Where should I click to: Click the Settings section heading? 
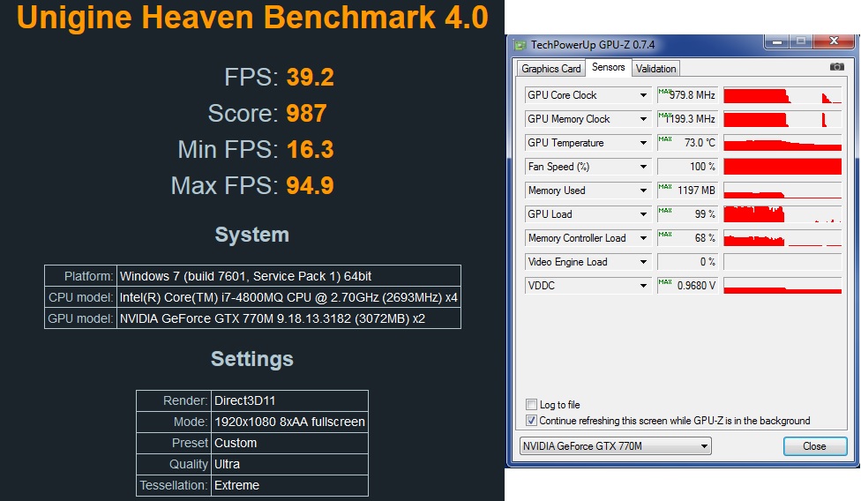[252, 359]
